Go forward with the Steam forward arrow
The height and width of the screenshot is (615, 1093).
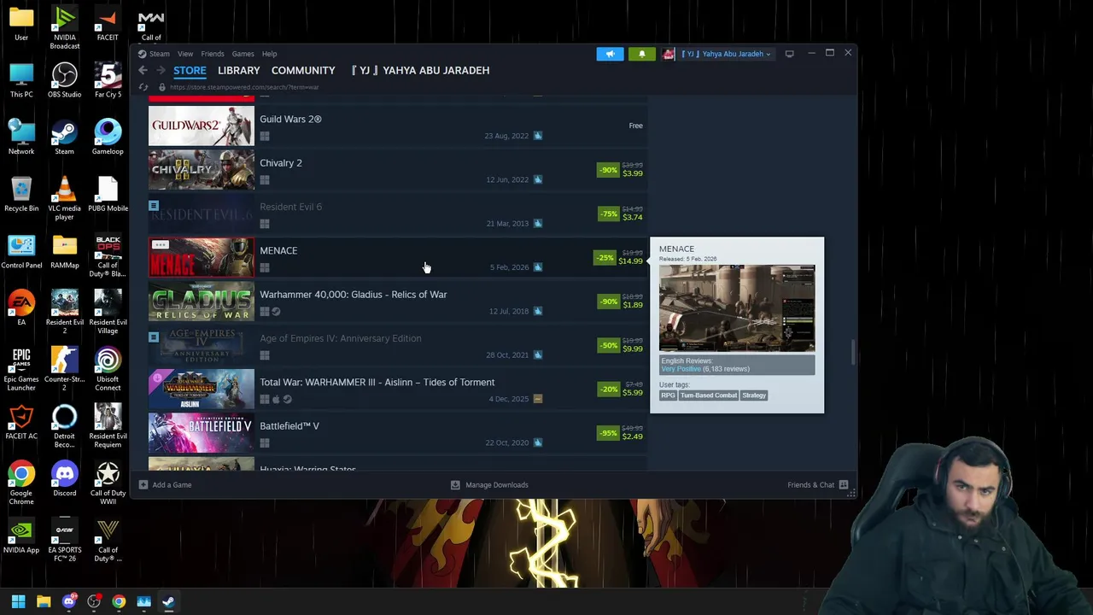(x=159, y=70)
